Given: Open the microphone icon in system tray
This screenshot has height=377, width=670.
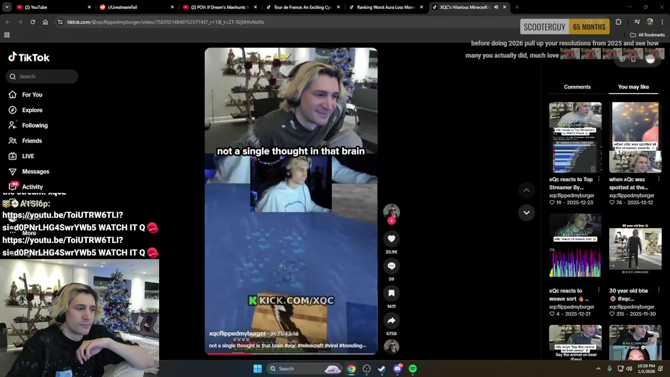Looking at the screenshot, I should (x=609, y=369).
